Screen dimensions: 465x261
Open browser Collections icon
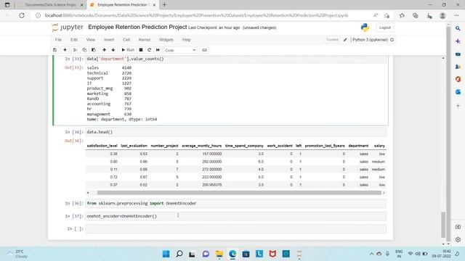416,15
